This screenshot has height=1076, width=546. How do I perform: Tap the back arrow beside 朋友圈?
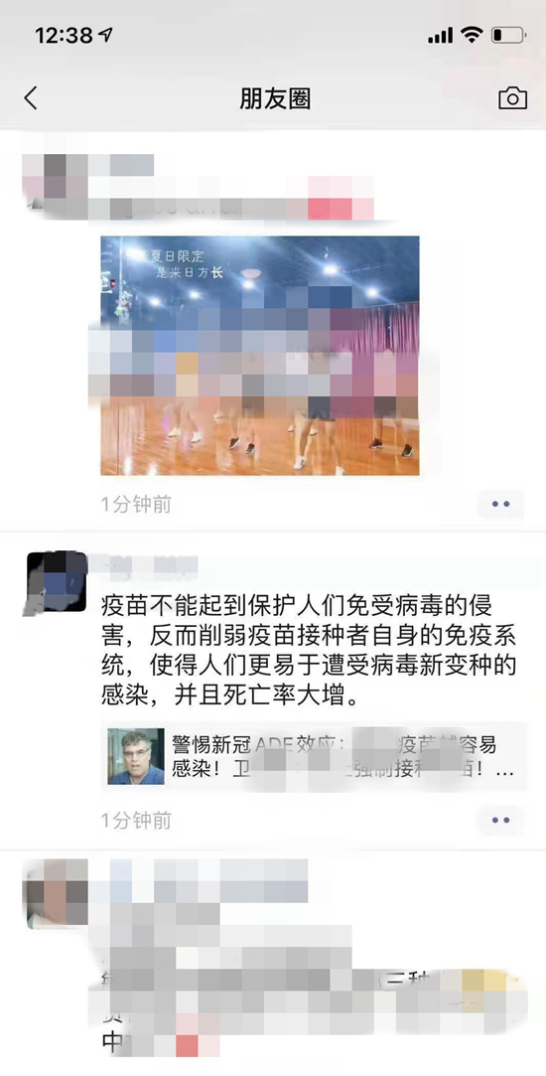pos(31,98)
